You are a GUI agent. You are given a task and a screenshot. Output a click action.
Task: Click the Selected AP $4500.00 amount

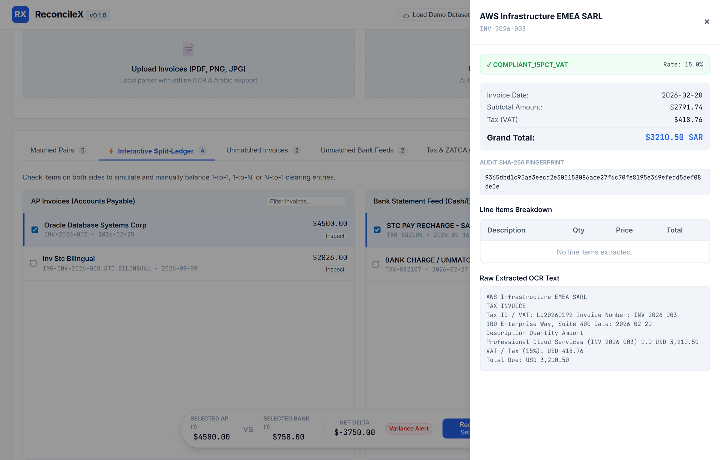[212, 437]
